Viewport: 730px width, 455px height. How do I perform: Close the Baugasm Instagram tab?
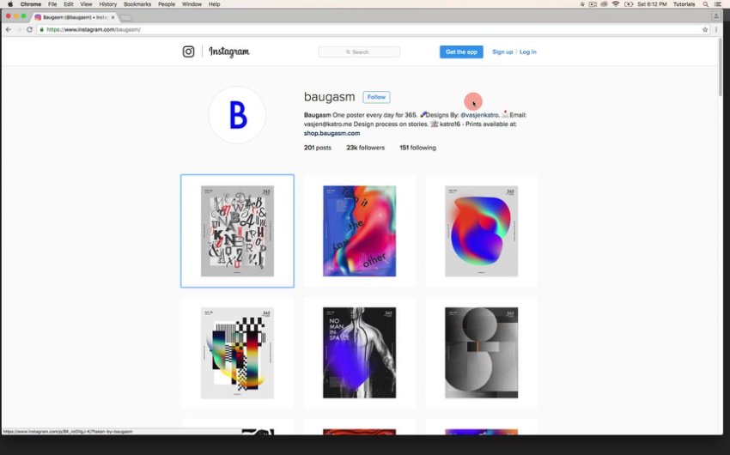click(x=113, y=17)
